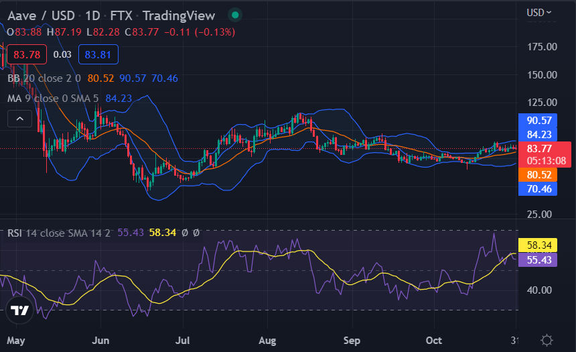Click the Aug label on time axis
576x352 pixels.
click(267, 340)
